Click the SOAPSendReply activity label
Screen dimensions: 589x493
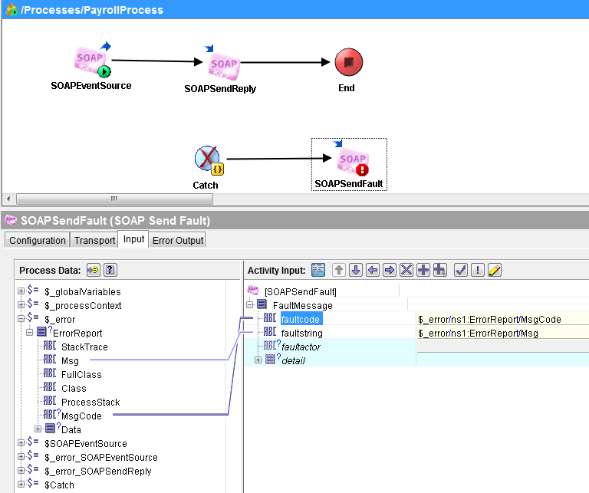pyautogui.click(x=220, y=89)
